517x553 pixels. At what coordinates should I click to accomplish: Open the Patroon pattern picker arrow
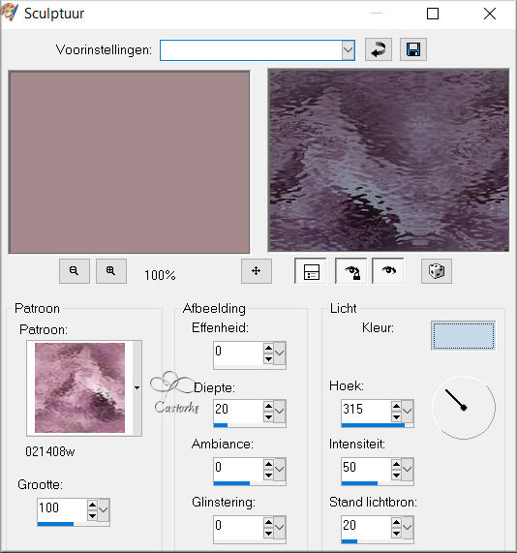137,388
